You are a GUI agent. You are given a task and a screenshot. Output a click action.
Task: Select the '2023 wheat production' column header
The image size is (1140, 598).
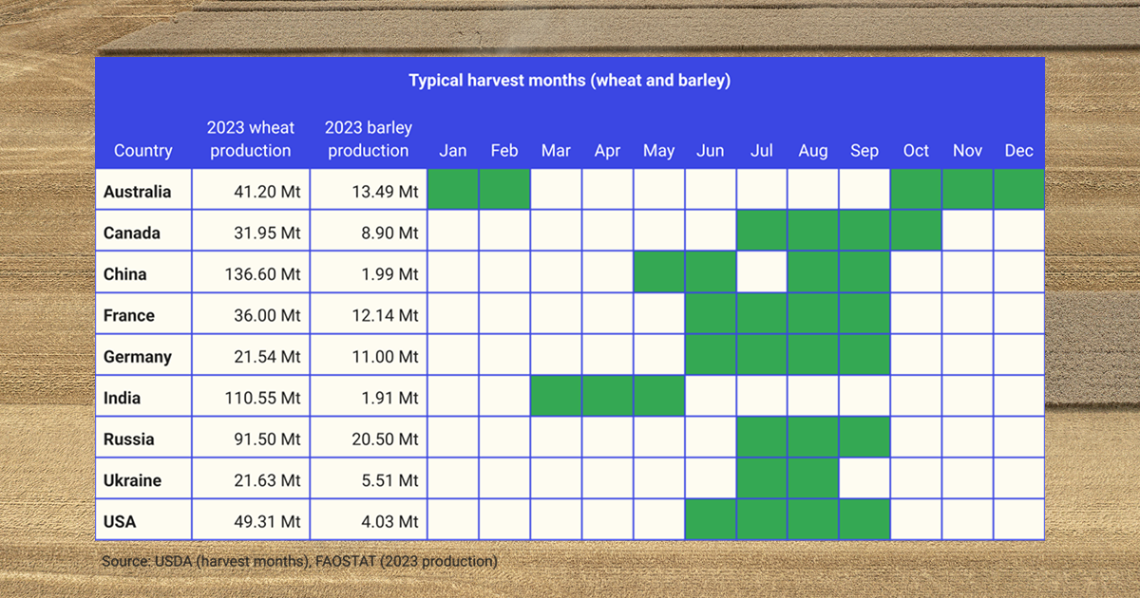point(251,139)
